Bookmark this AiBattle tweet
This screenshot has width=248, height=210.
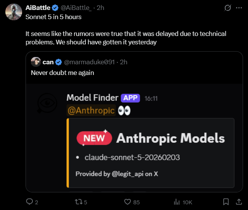[226, 202]
